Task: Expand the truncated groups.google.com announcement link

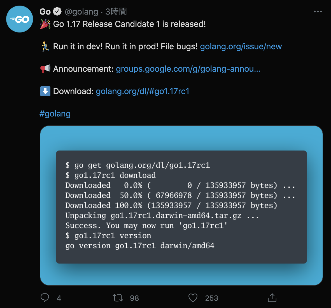Action: (x=188, y=69)
